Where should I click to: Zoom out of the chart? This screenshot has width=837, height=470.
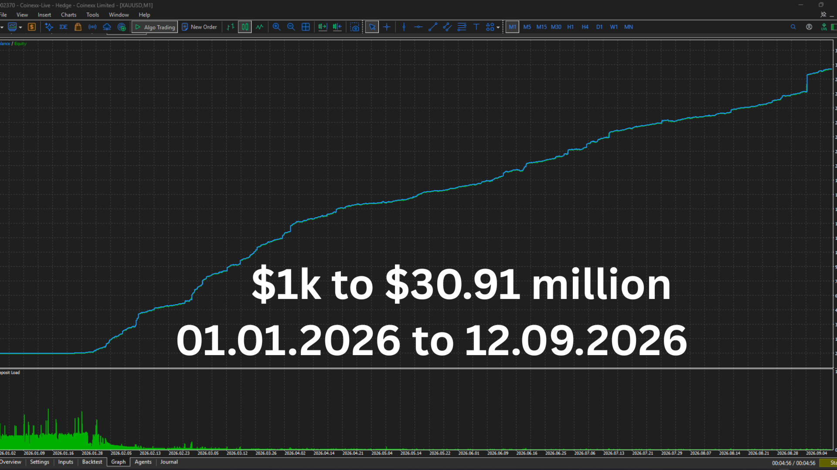pyautogui.click(x=291, y=27)
